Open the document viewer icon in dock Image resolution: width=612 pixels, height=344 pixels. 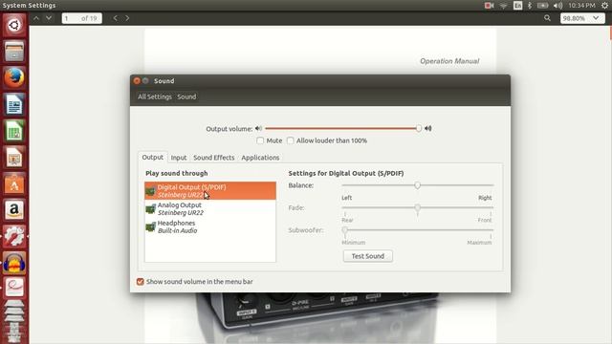[x=14, y=288]
